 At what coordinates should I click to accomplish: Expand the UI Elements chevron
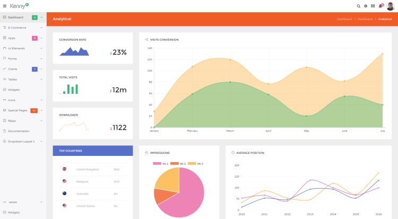coord(41,48)
